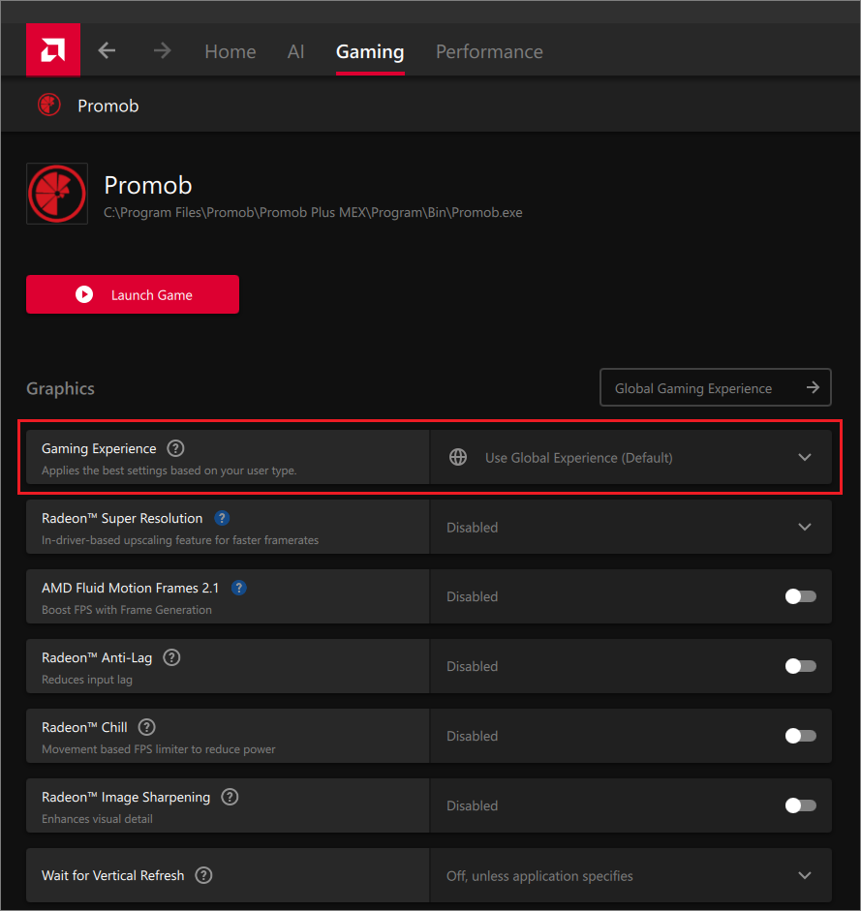This screenshot has height=911, width=861.
Task: Click Radeon Chill question mark icon
Action: (146, 727)
